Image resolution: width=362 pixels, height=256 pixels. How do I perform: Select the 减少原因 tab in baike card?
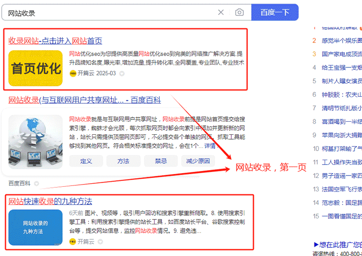[198, 161]
